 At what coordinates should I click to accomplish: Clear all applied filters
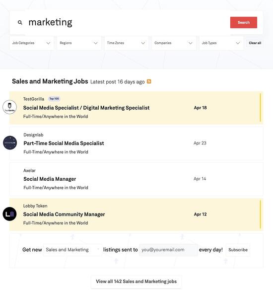[255, 43]
